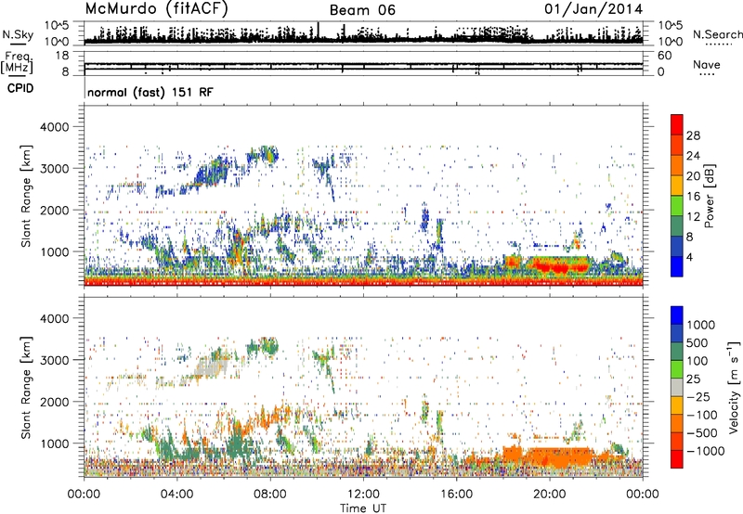
Task: Click the 01/Jan/2014 date label
Action: 593,9
